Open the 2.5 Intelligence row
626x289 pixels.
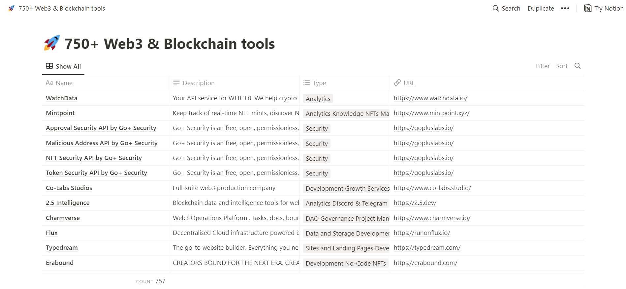point(68,203)
